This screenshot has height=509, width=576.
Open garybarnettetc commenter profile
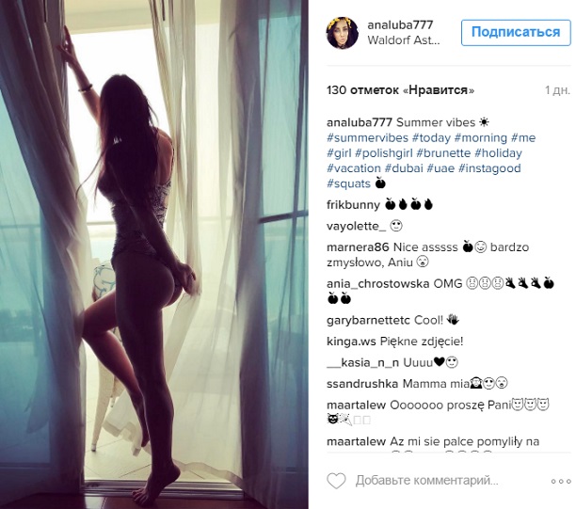tap(368, 320)
